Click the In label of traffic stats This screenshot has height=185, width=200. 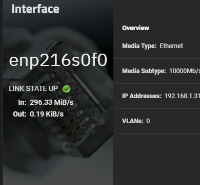(22, 102)
